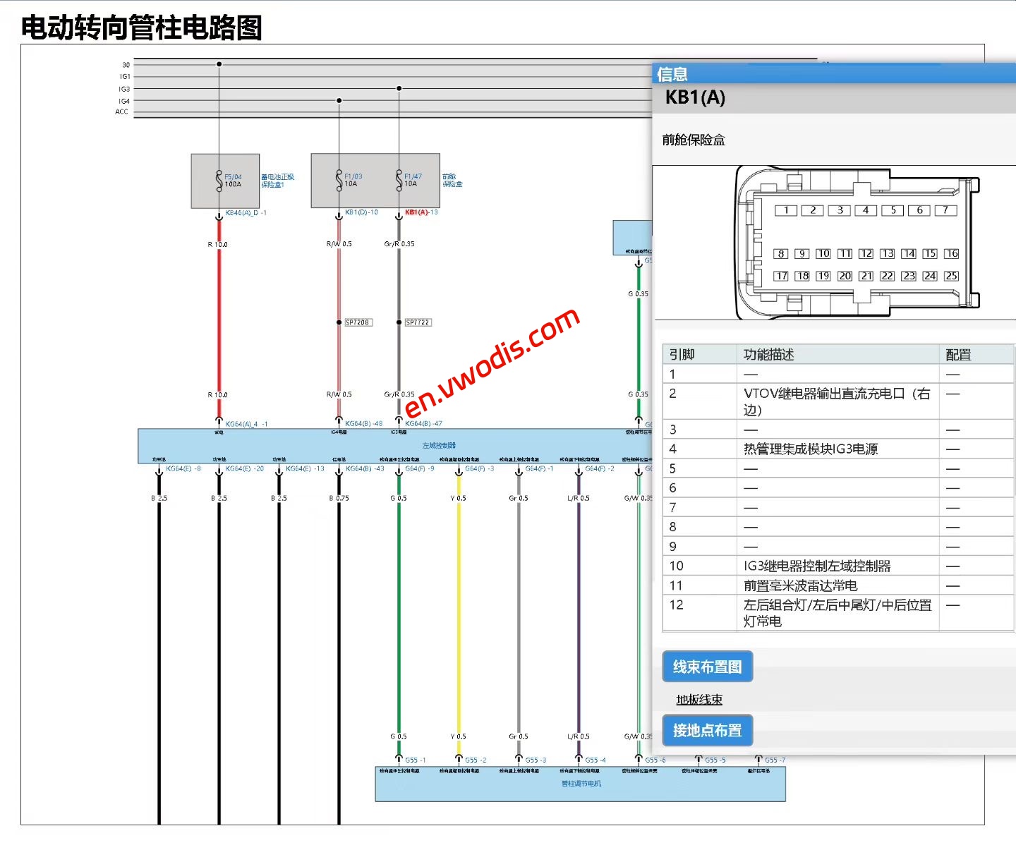This screenshot has height=862, width=1016.
Task: Click connector terminal arrow KB46(A)_D-1
Action: pos(219,217)
